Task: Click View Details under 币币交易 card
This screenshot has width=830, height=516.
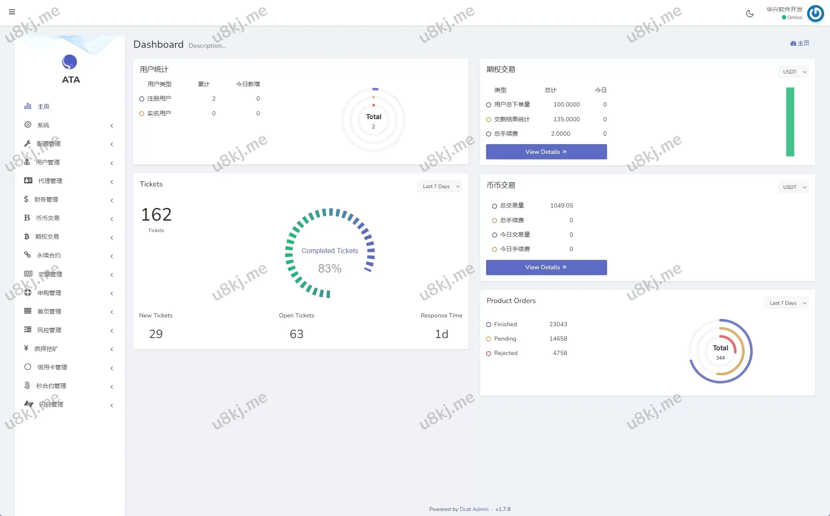Action: pyautogui.click(x=546, y=268)
